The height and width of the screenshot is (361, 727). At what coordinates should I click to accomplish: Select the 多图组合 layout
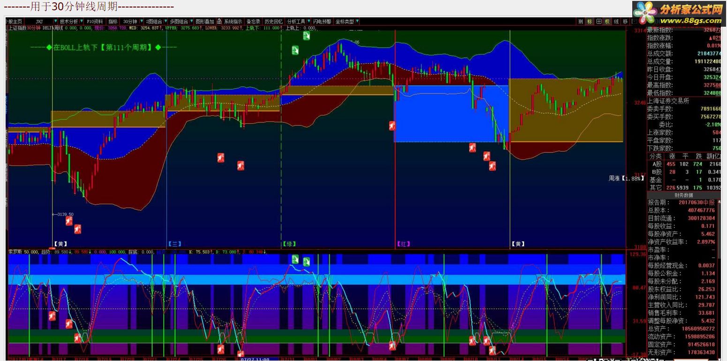click(x=179, y=22)
